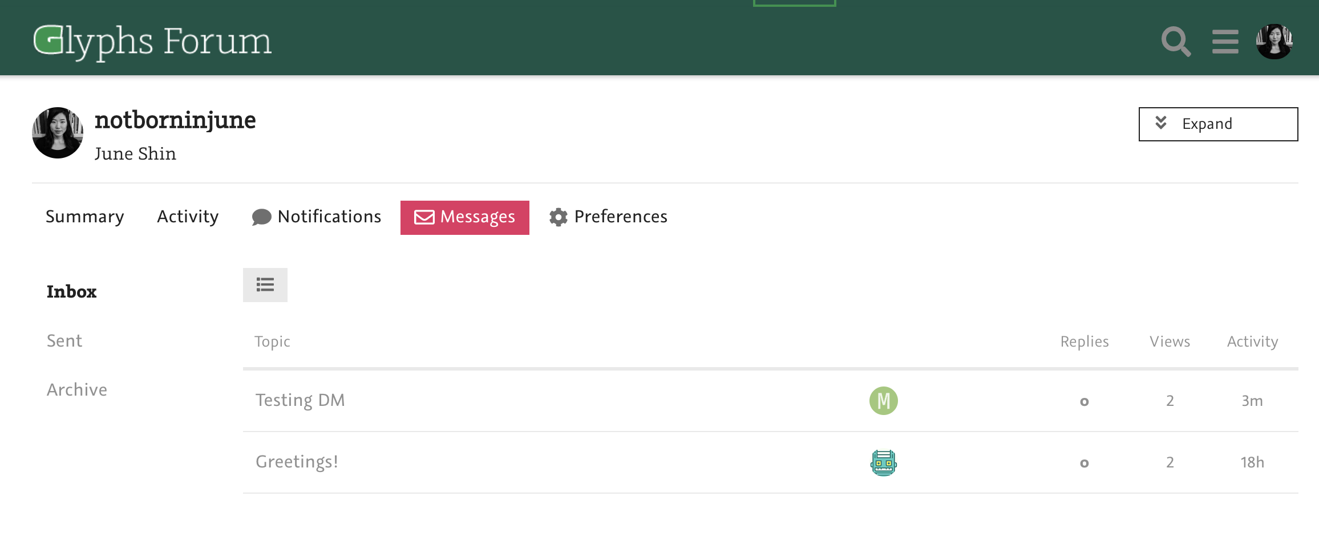Click the notborninjune profile picture
This screenshot has width=1319, height=537.
tap(58, 133)
